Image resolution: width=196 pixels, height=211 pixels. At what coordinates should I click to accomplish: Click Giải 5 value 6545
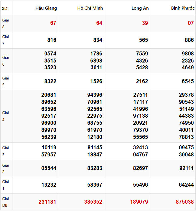[x=188, y=81]
